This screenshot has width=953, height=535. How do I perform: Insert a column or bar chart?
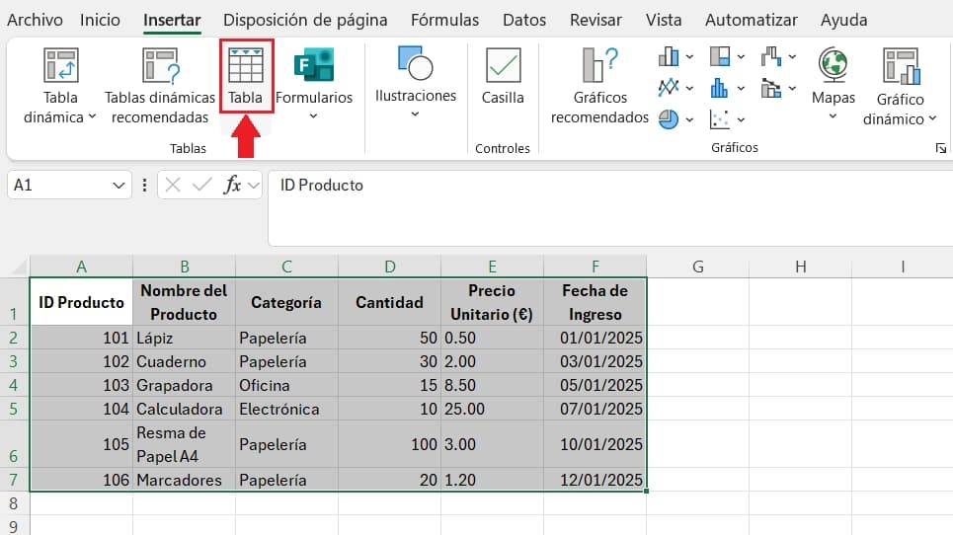click(669, 56)
